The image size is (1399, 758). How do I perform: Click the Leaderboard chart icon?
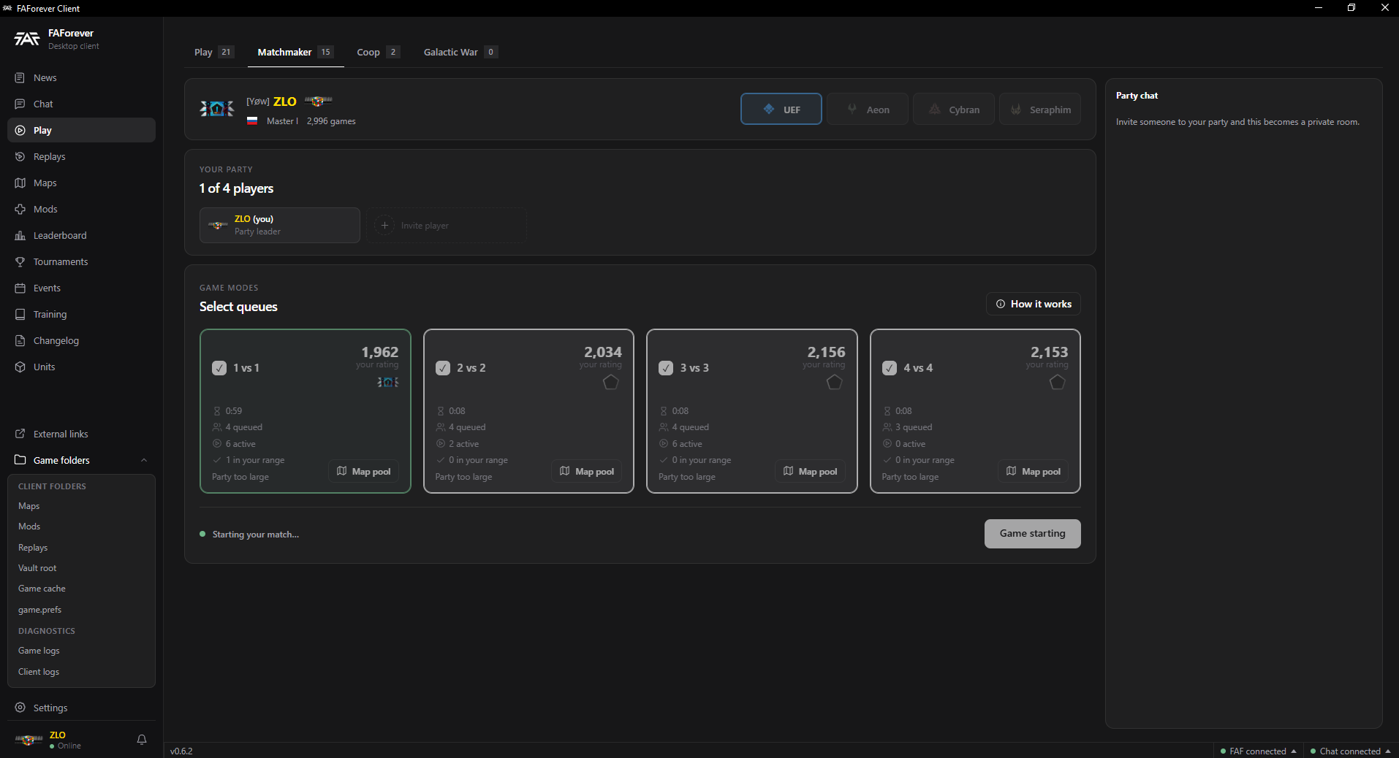pyautogui.click(x=20, y=235)
